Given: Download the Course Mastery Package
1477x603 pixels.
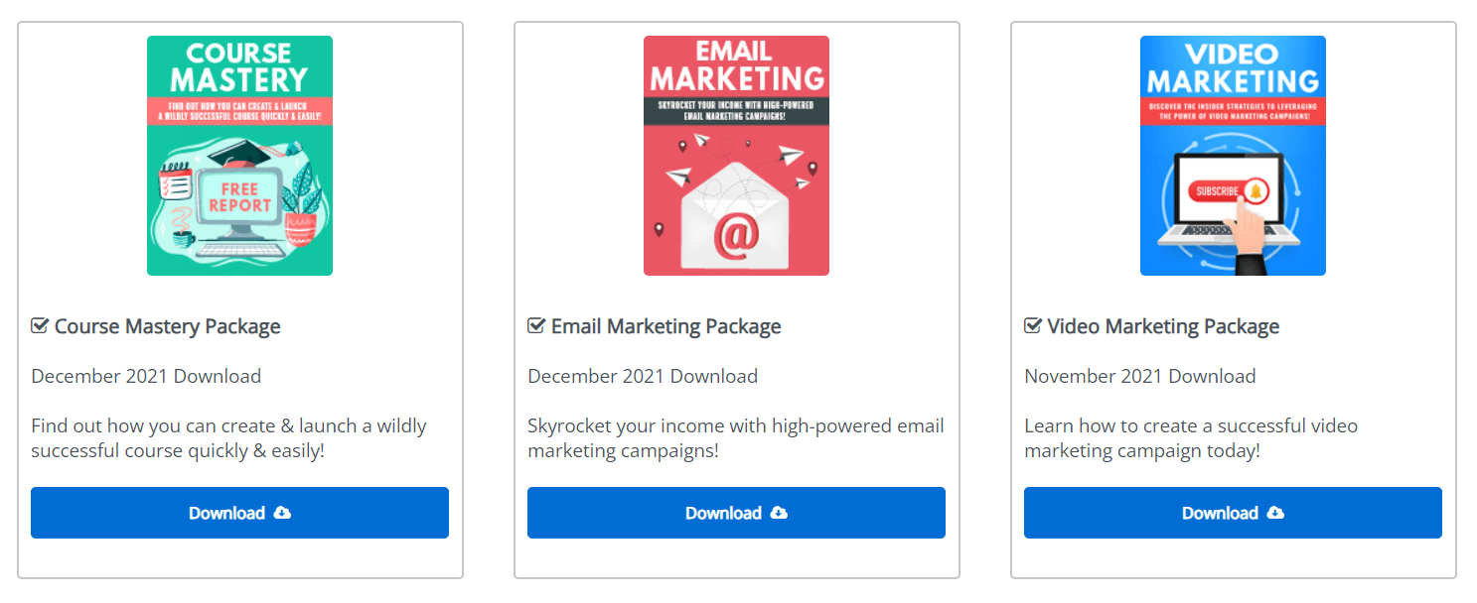Looking at the screenshot, I should point(239,513).
